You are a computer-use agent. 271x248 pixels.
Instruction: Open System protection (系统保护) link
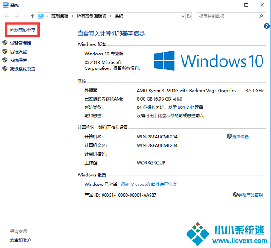pos(19,60)
